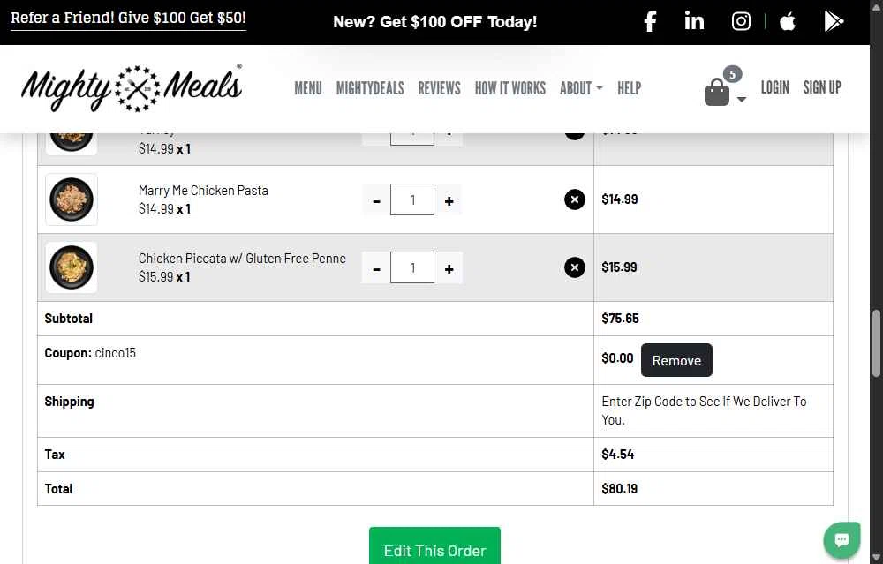
Task: Click the $4.54 tax value
Action: coord(618,455)
